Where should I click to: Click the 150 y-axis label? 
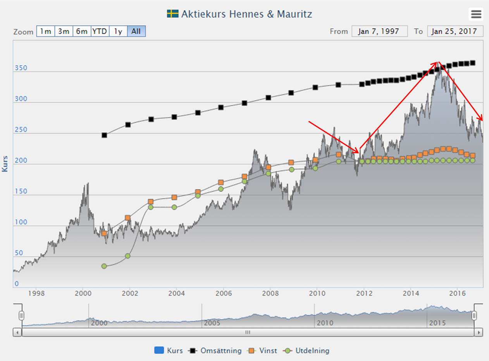click(x=21, y=192)
